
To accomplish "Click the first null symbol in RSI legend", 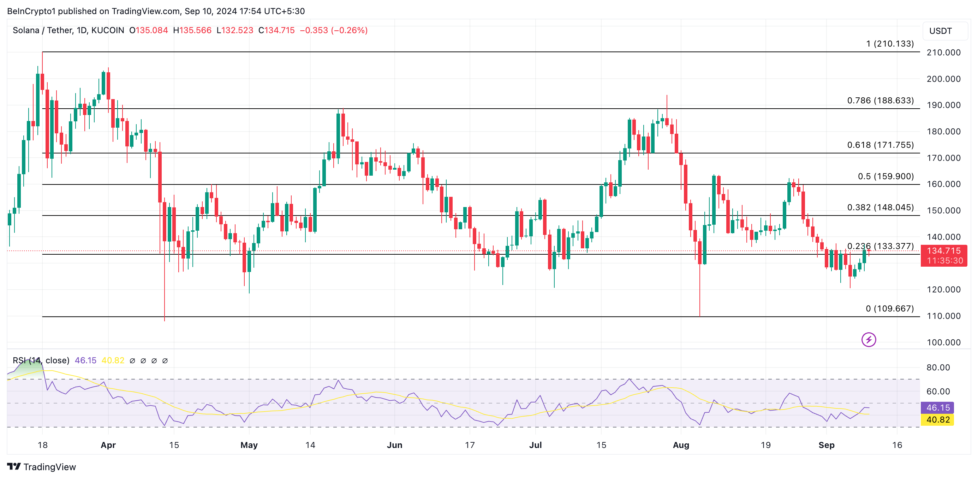I will tap(132, 361).
